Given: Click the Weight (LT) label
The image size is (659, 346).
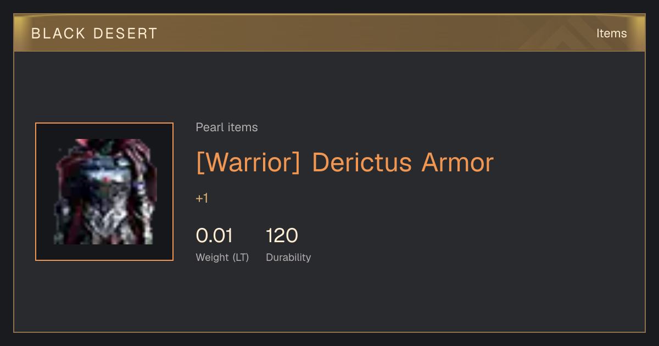Looking at the screenshot, I should [x=222, y=257].
